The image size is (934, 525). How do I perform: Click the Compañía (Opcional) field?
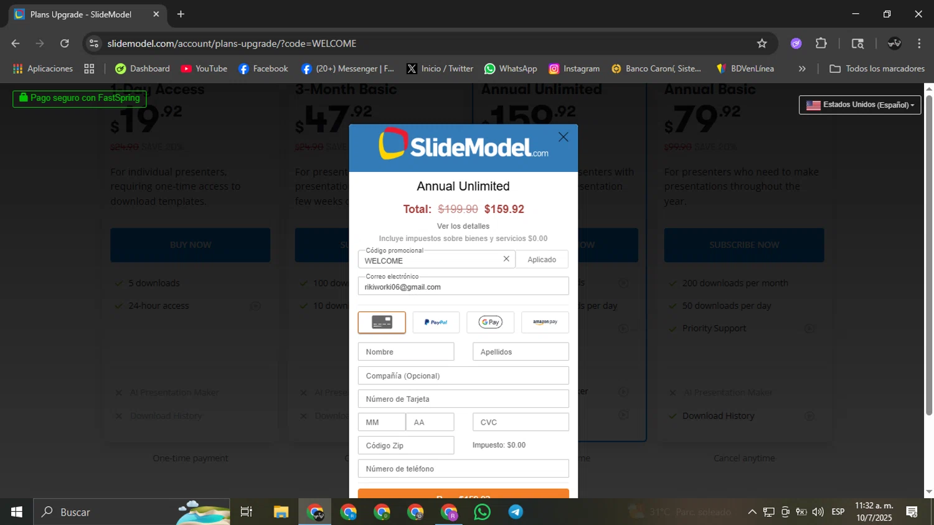463,376
